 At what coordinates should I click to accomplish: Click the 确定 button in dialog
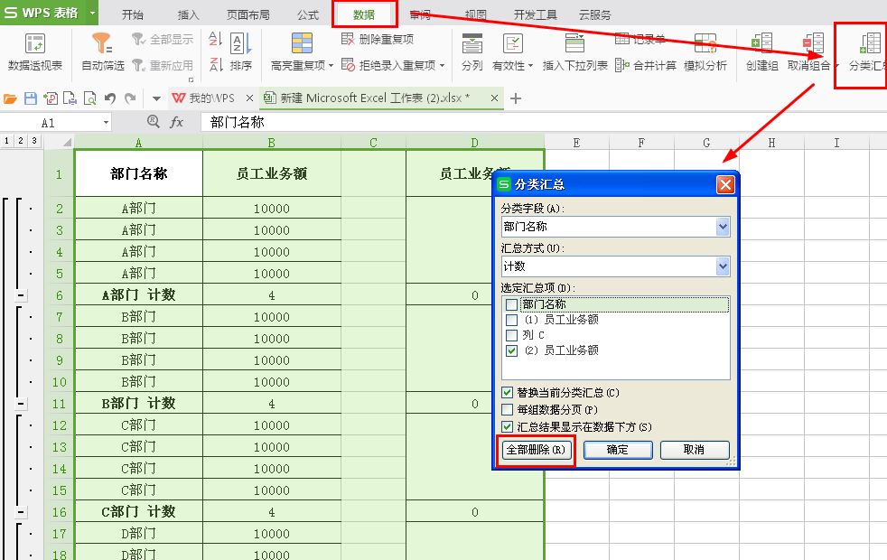pos(618,450)
